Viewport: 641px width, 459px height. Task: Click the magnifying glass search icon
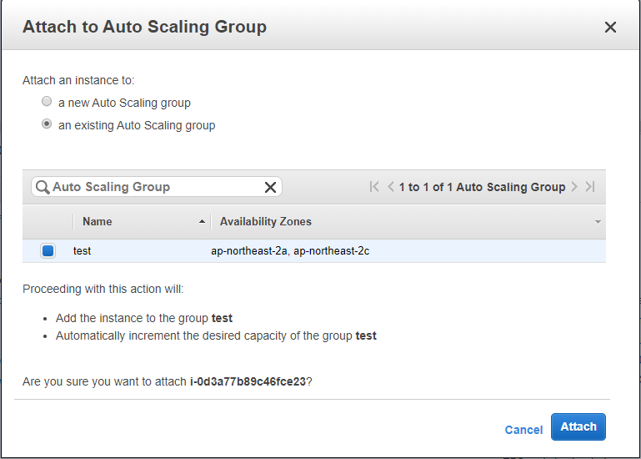coord(42,187)
